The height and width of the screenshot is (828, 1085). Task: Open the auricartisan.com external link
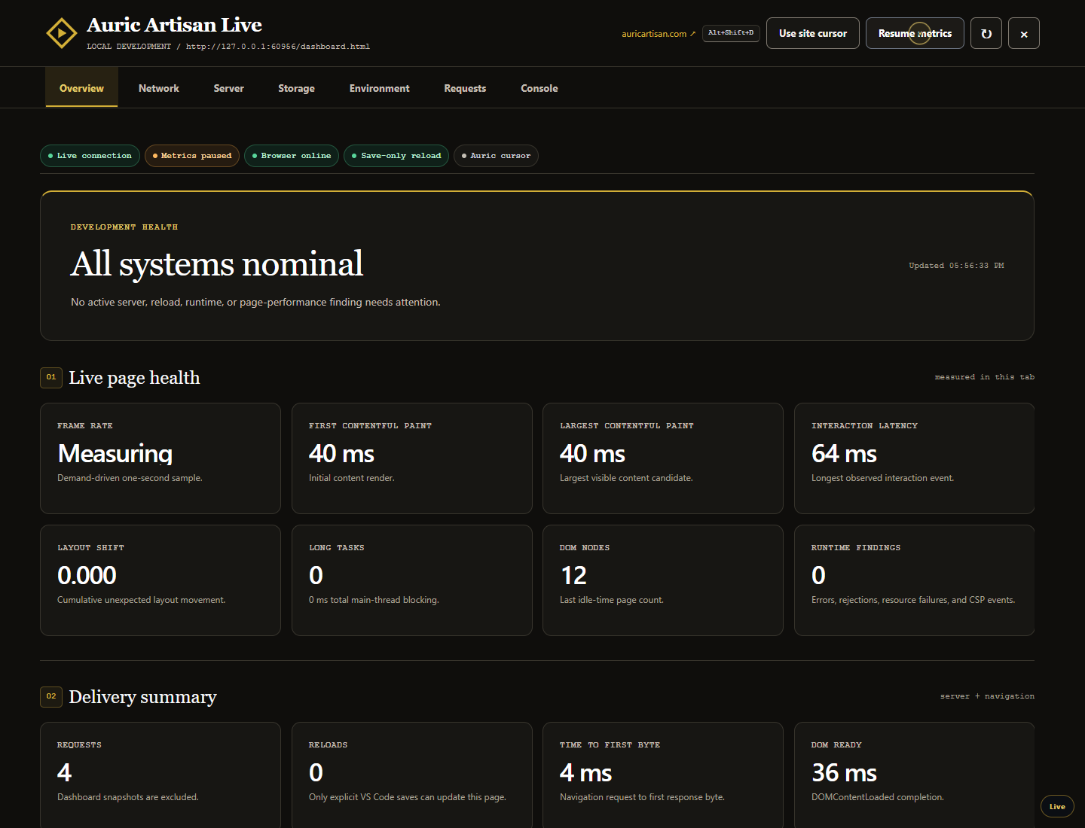coord(659,34)
